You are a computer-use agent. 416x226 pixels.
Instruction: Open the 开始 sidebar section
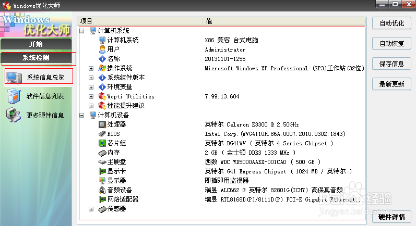point(36,44)
